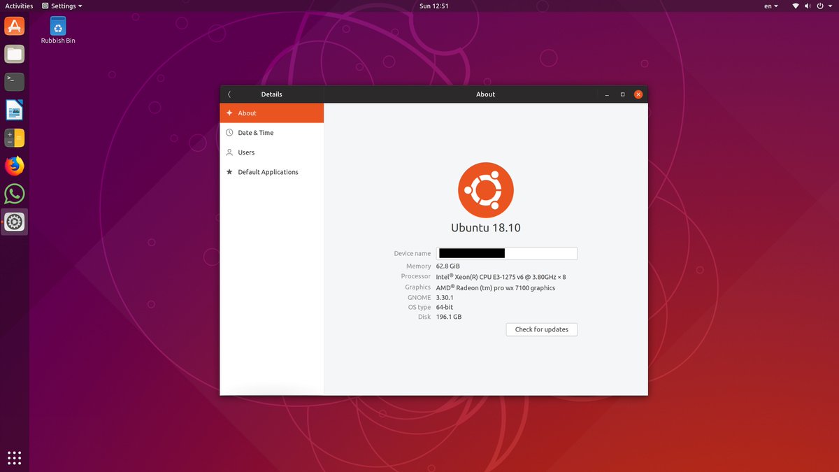This screenshot has width=839, height=472.
Task: Open Terminal from the dock
Action: pyautogui.click(x=15, y=82)
